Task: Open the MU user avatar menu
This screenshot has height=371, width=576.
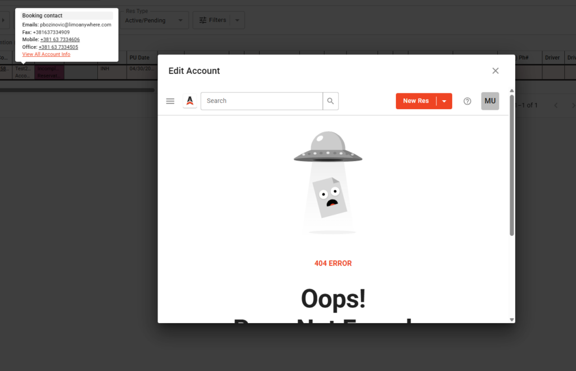Action: [x=490, y=101]
